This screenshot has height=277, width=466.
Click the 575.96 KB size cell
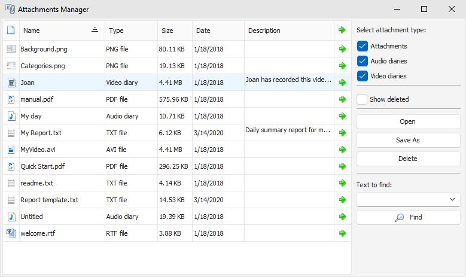tap(173, 99)
